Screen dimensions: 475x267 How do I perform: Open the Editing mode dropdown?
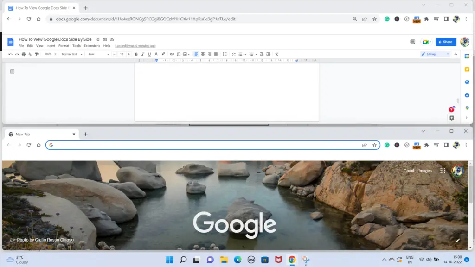[x=435, y=54]
